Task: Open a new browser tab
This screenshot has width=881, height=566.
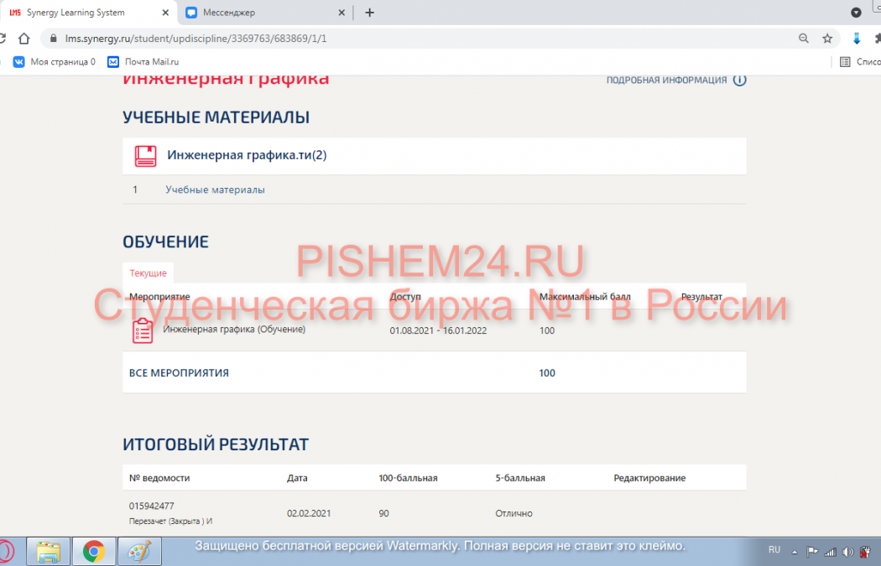Action: coord(369,13)
